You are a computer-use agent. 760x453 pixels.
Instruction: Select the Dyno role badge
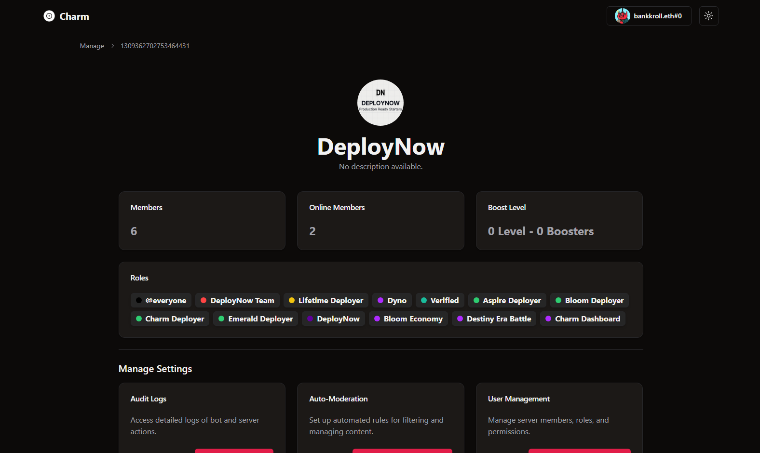pos(392,300)
